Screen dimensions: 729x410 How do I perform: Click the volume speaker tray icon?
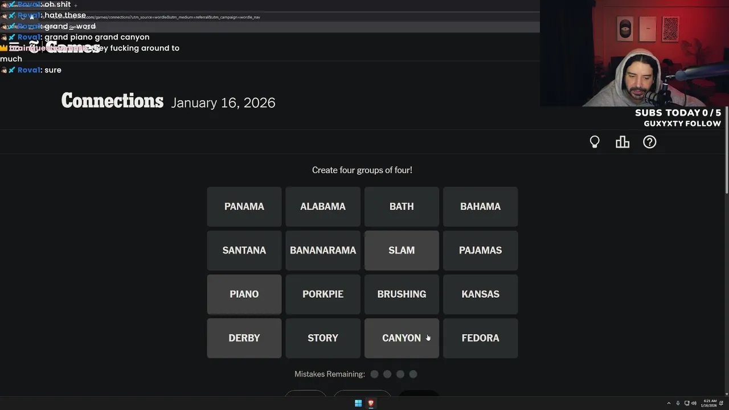(x=694, y=403)
